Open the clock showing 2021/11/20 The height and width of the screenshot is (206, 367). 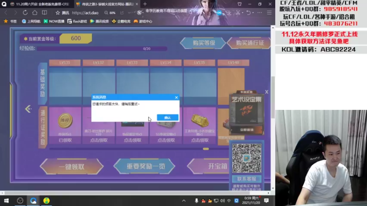[x=251, y=201]
